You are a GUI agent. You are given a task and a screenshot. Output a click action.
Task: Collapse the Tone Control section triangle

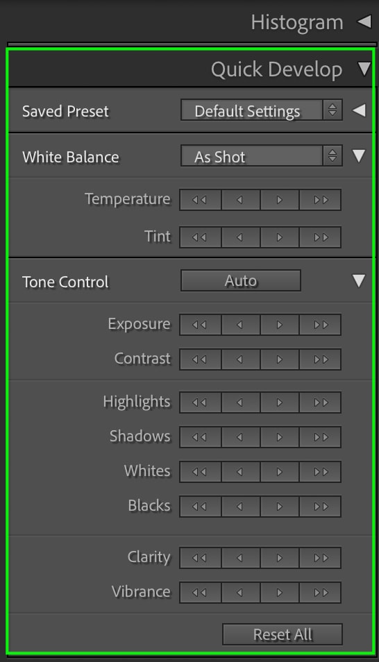pos(359,281)
